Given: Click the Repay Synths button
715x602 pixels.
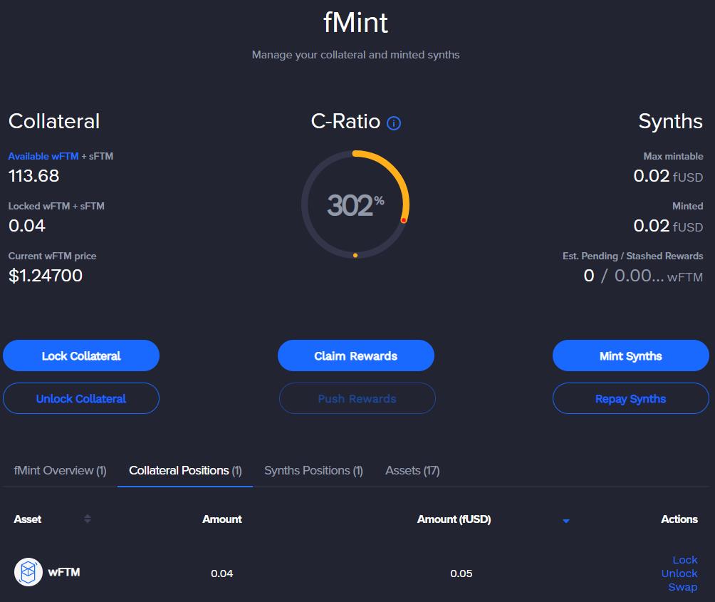Looking at the screenshot, I should coord(630,399).
